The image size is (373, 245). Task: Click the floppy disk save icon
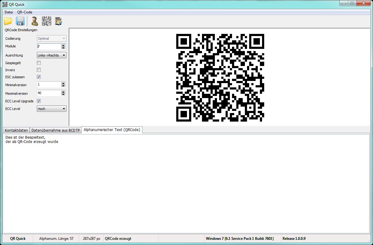[x=20, y=21]
